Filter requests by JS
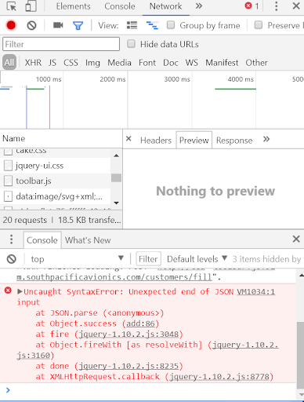Image resolution: width=304 pixels, height=402 pixels. click(52, 63)
